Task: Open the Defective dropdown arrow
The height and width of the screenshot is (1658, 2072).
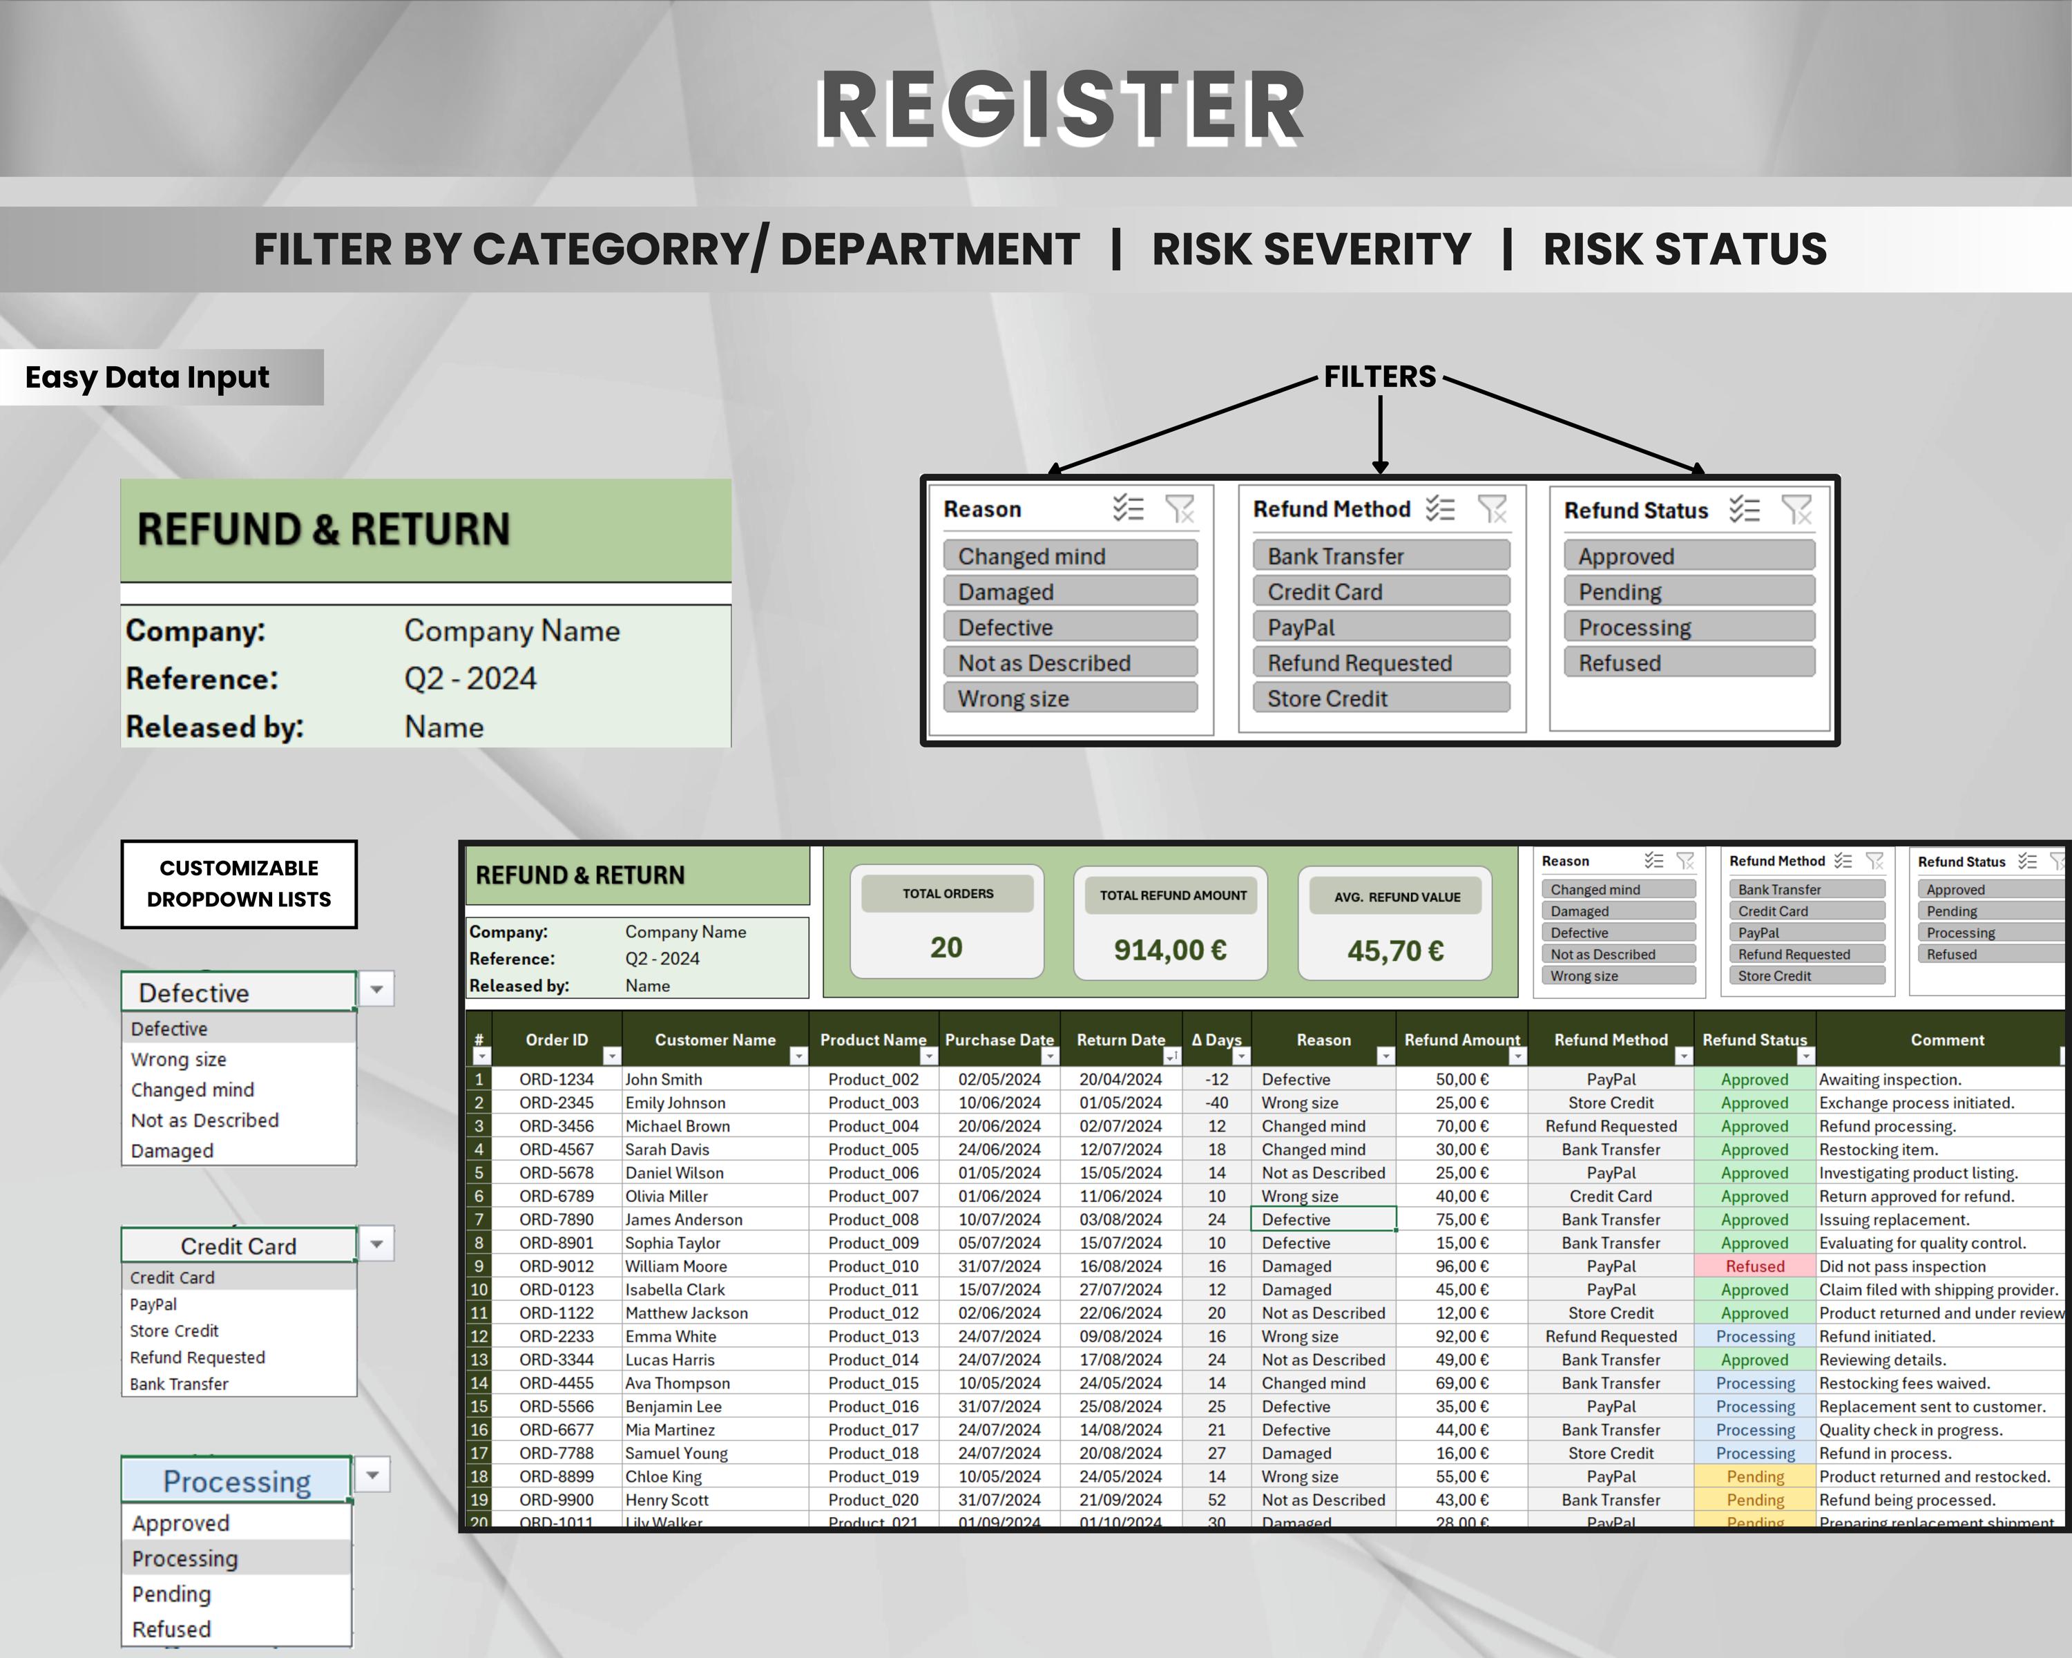Action: (x=375, y=990)
